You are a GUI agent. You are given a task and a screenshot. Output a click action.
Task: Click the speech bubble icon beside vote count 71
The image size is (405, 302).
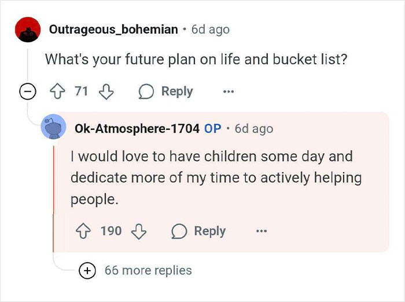point(145,92)
